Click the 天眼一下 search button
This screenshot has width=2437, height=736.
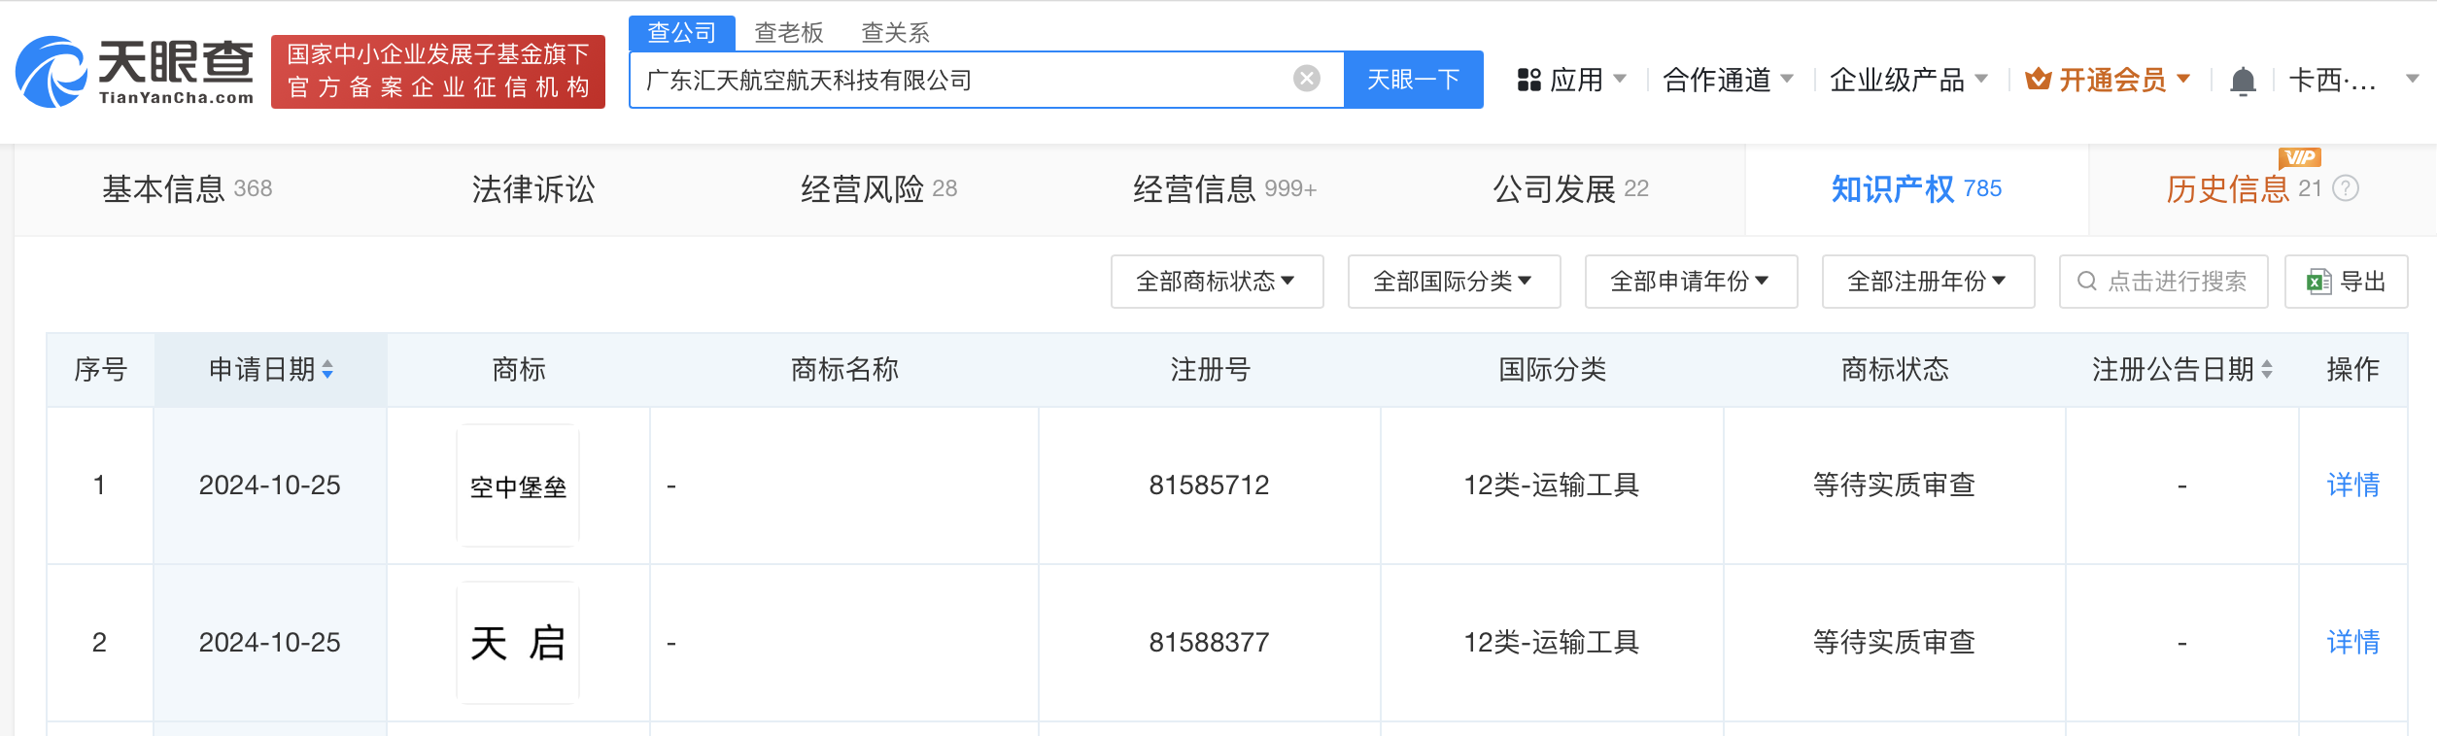1413,80
